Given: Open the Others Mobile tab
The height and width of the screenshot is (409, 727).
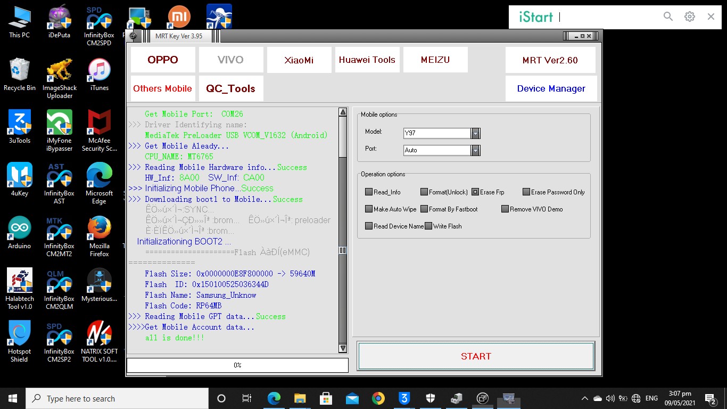Looking at the screenshot, I should pos(163,88).
